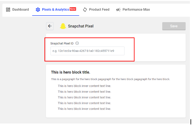Click the Performance Max megaphone icon

118,10
